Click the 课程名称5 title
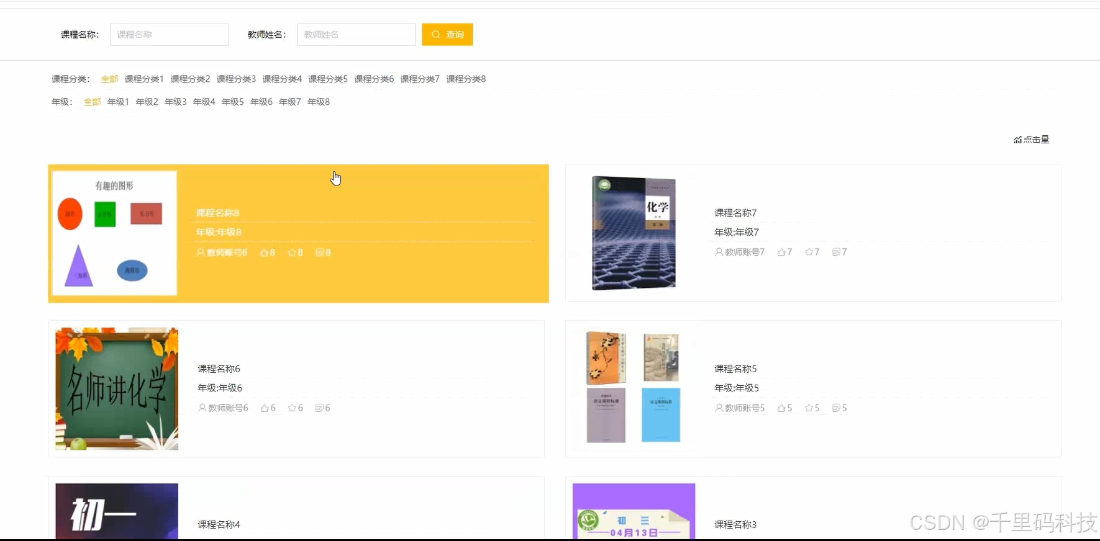This screenshot has width=1100, height=541. (735, 369)
